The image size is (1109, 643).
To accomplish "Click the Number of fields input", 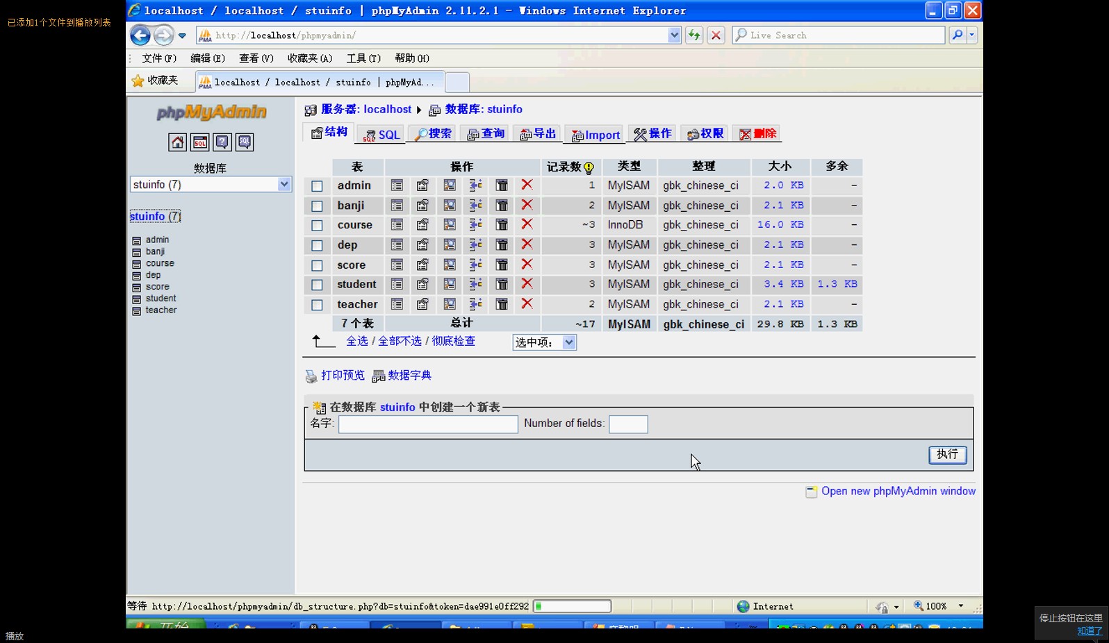I will (628, 424).
